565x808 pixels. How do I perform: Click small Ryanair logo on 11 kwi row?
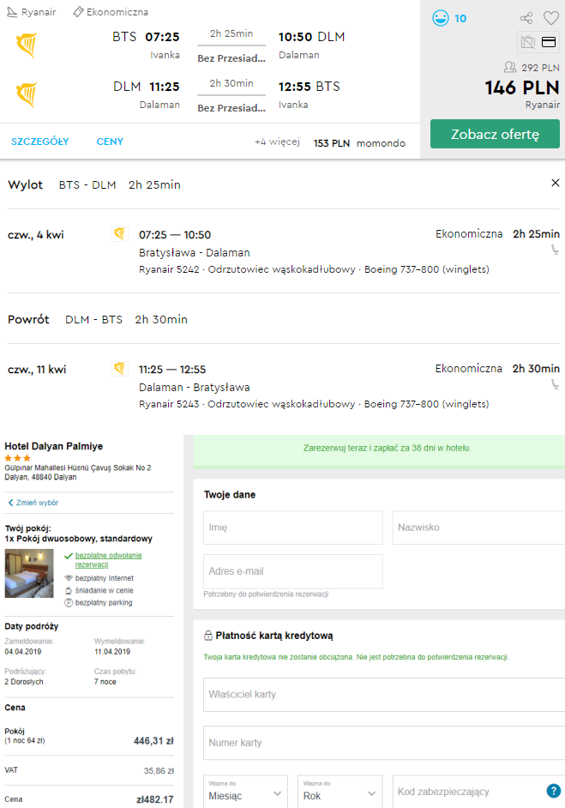coord(119,369)
